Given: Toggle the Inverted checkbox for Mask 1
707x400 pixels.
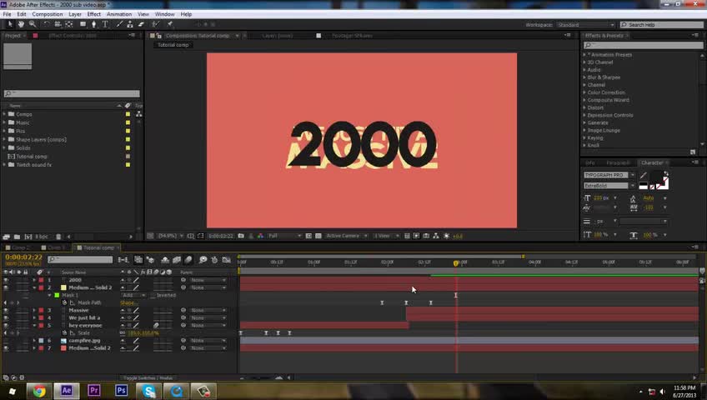Looking at the screenshot, I should click(x=153, y=296).
